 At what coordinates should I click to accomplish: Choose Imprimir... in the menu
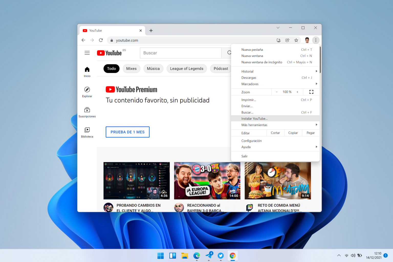275,100
